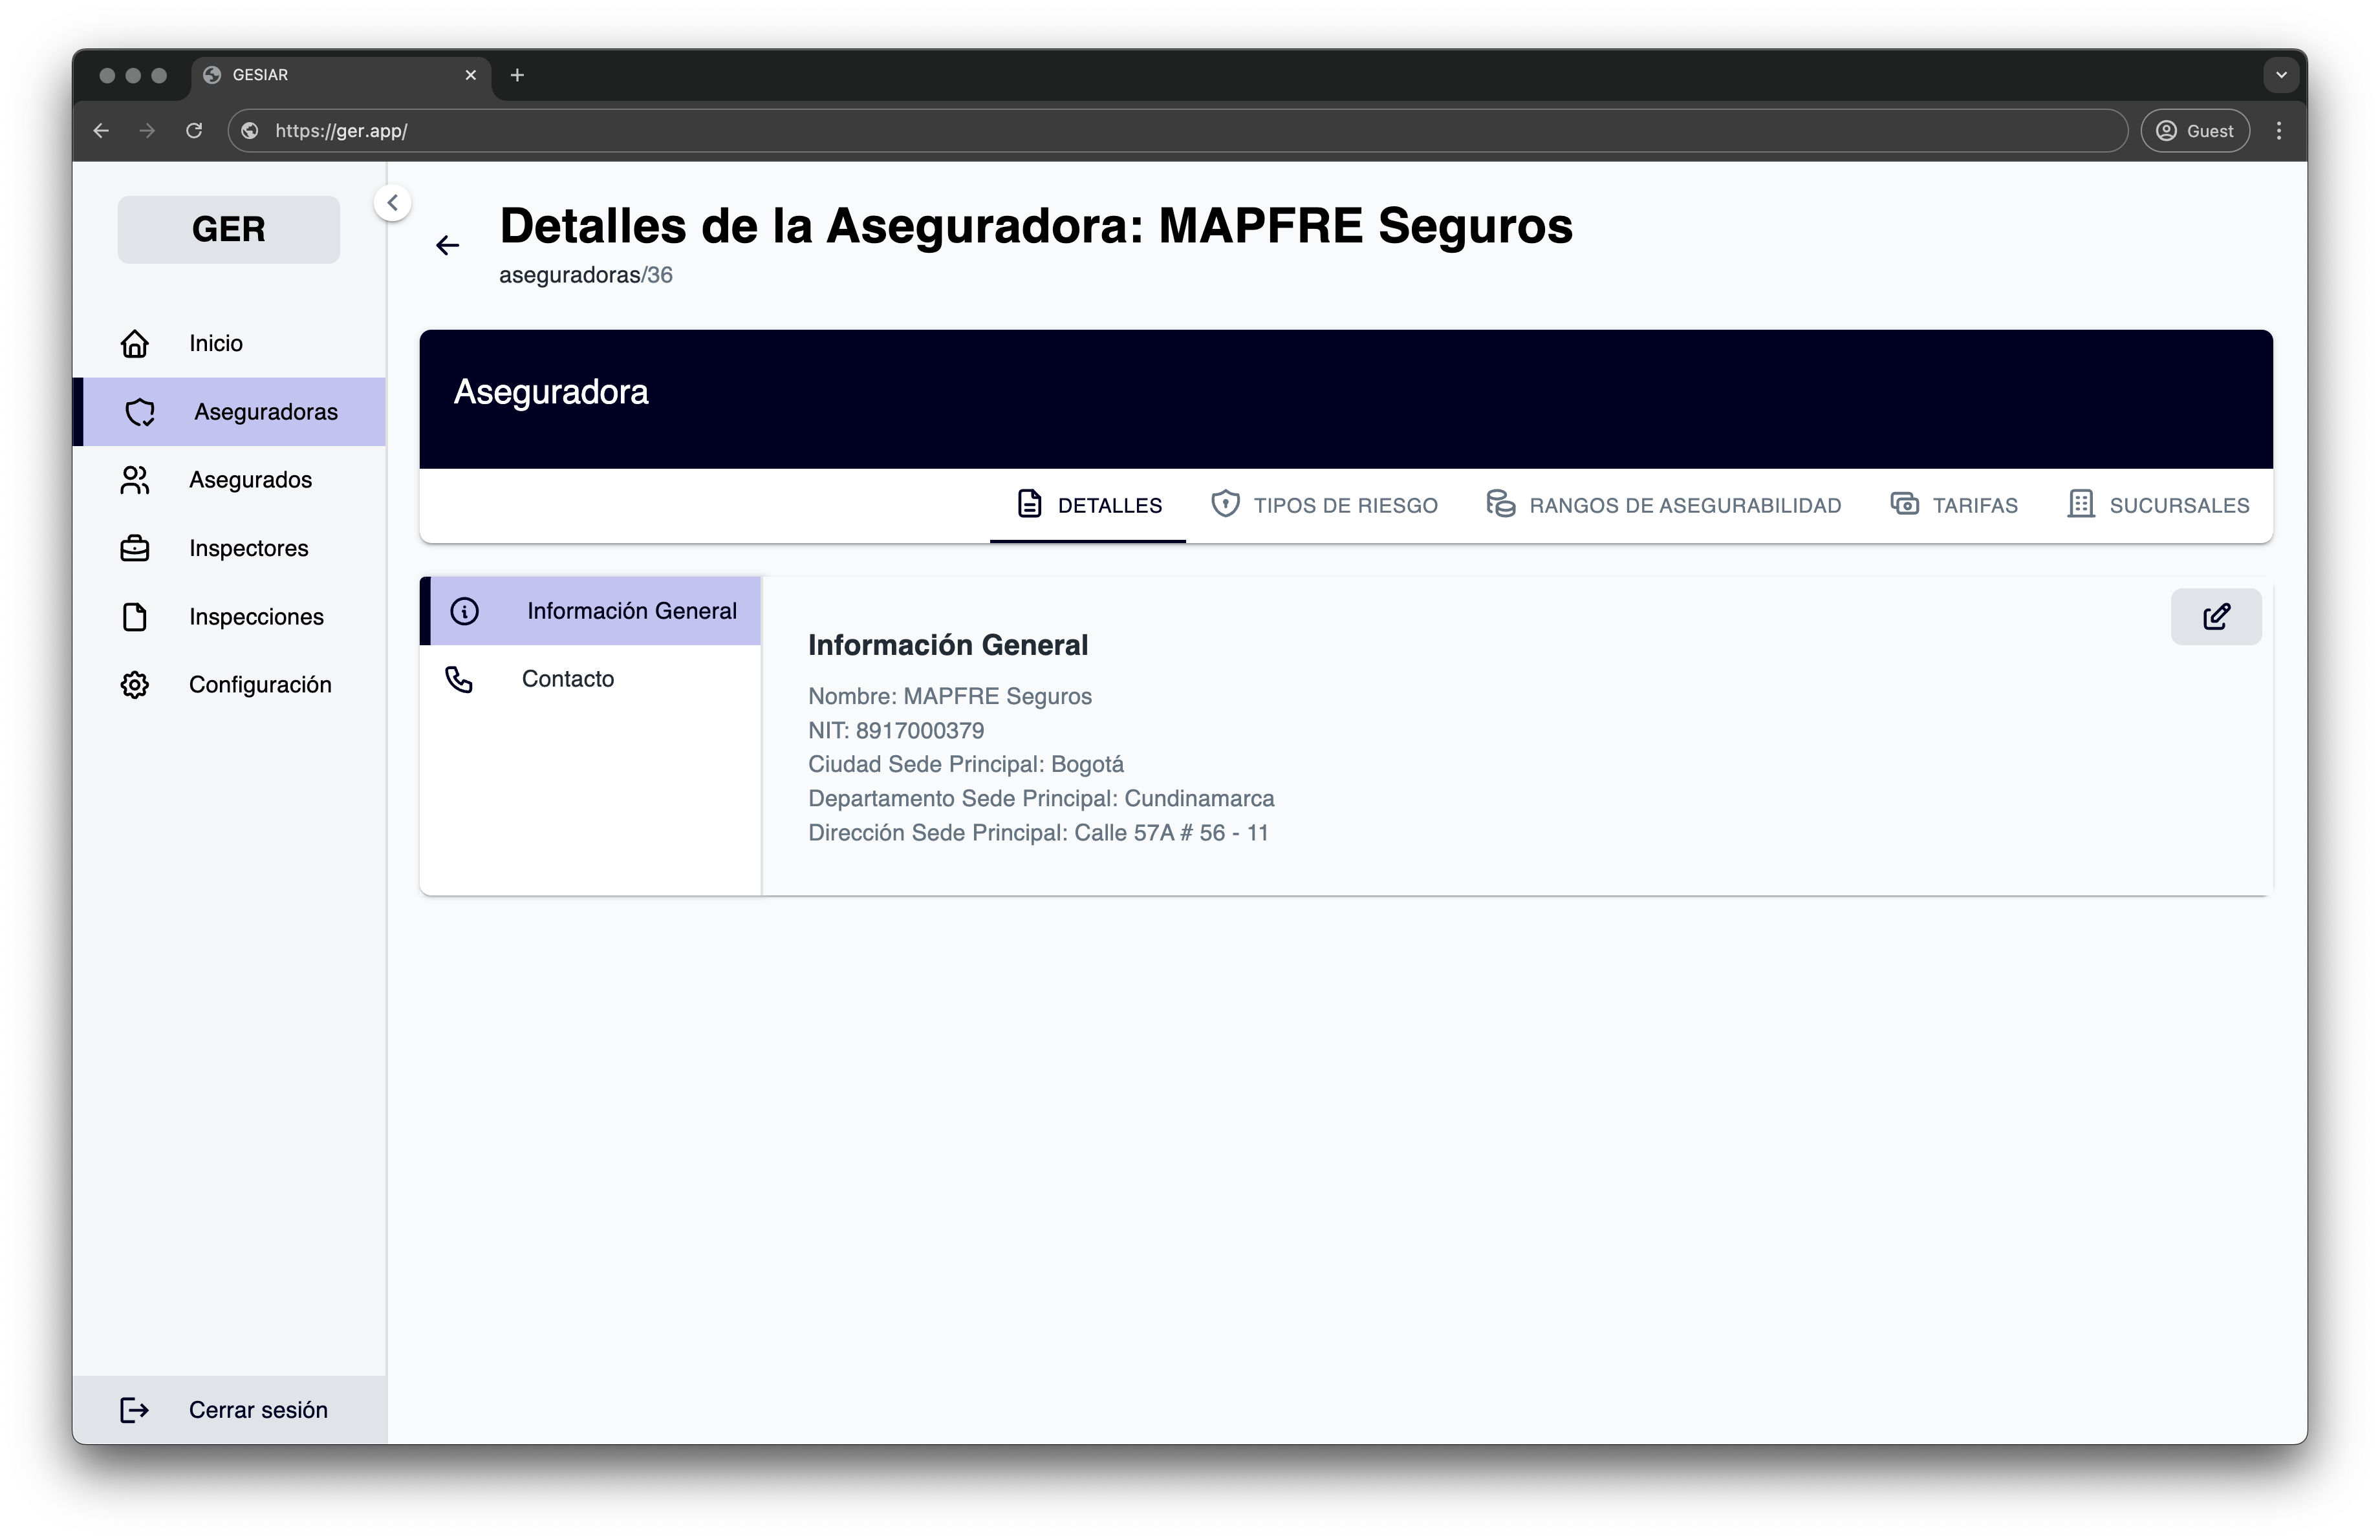Click the browser address bar
The height and width of the screenshot is (1540, 2380).
(x=700, y=130)
